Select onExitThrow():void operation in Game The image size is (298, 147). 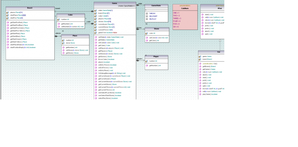[105, 68]
